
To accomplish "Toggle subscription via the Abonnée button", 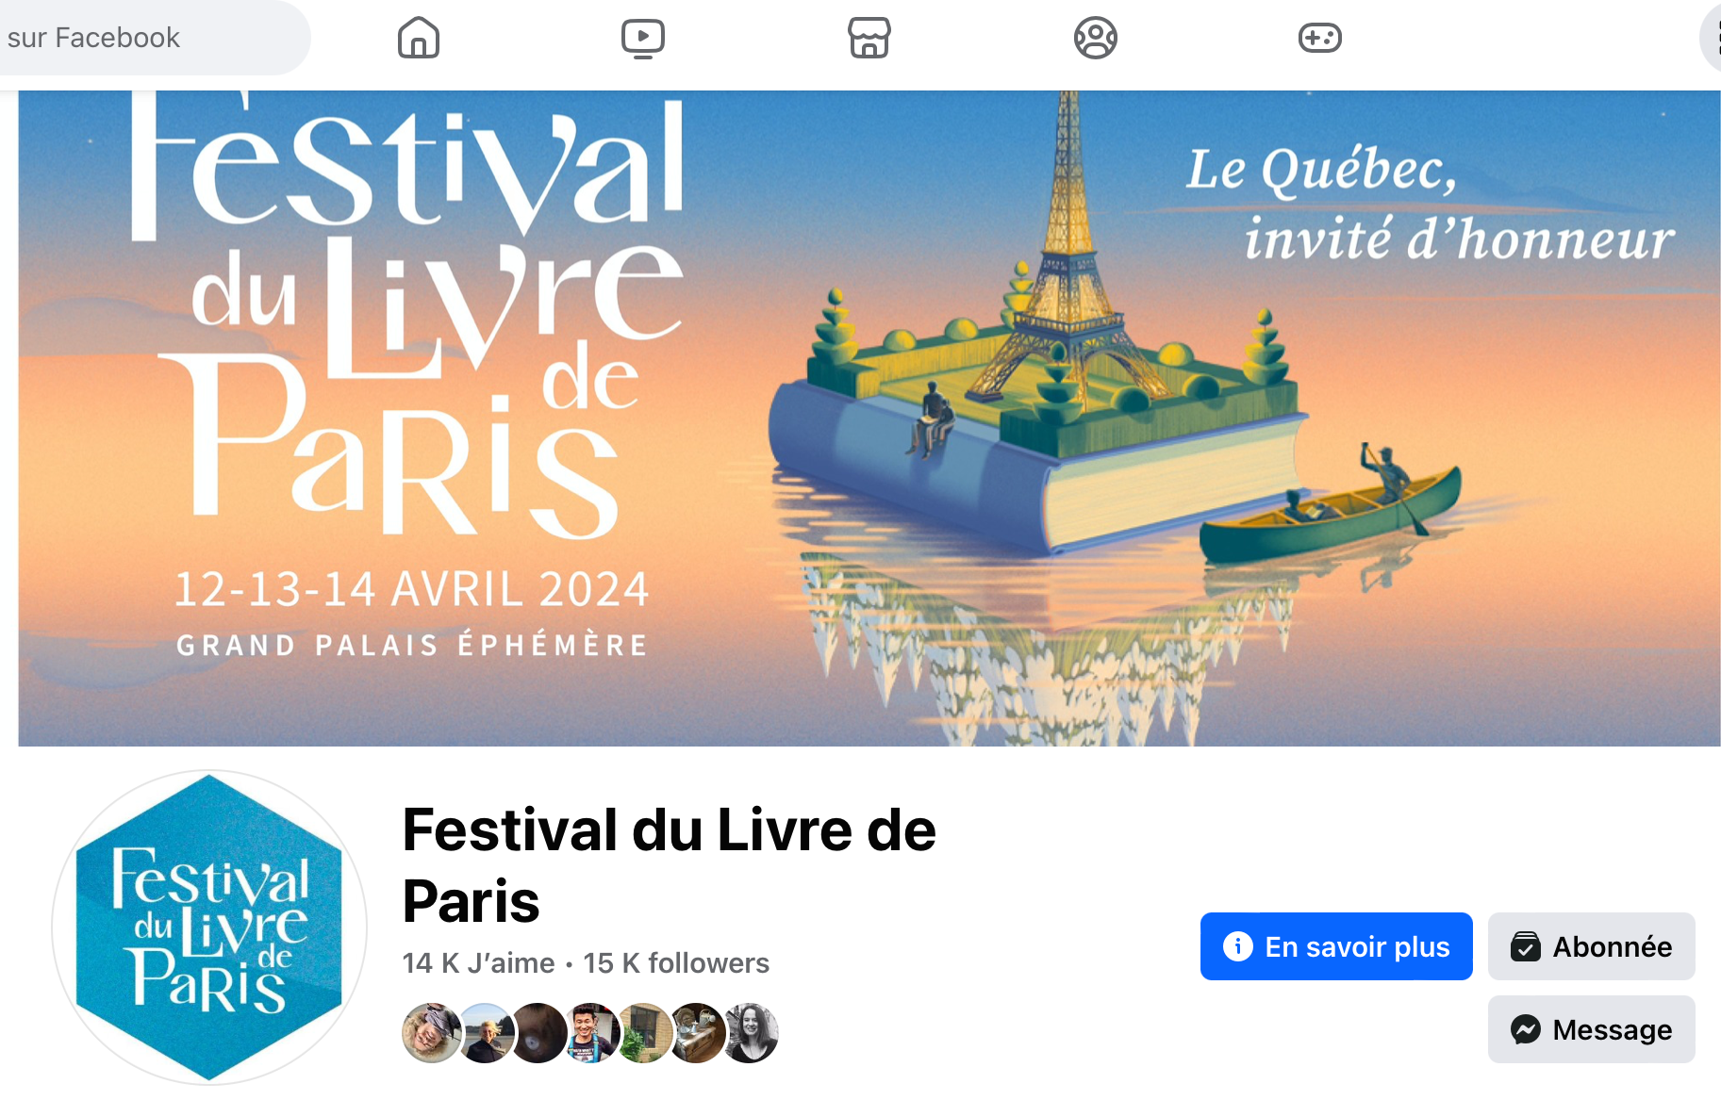I will point(1591,946).
